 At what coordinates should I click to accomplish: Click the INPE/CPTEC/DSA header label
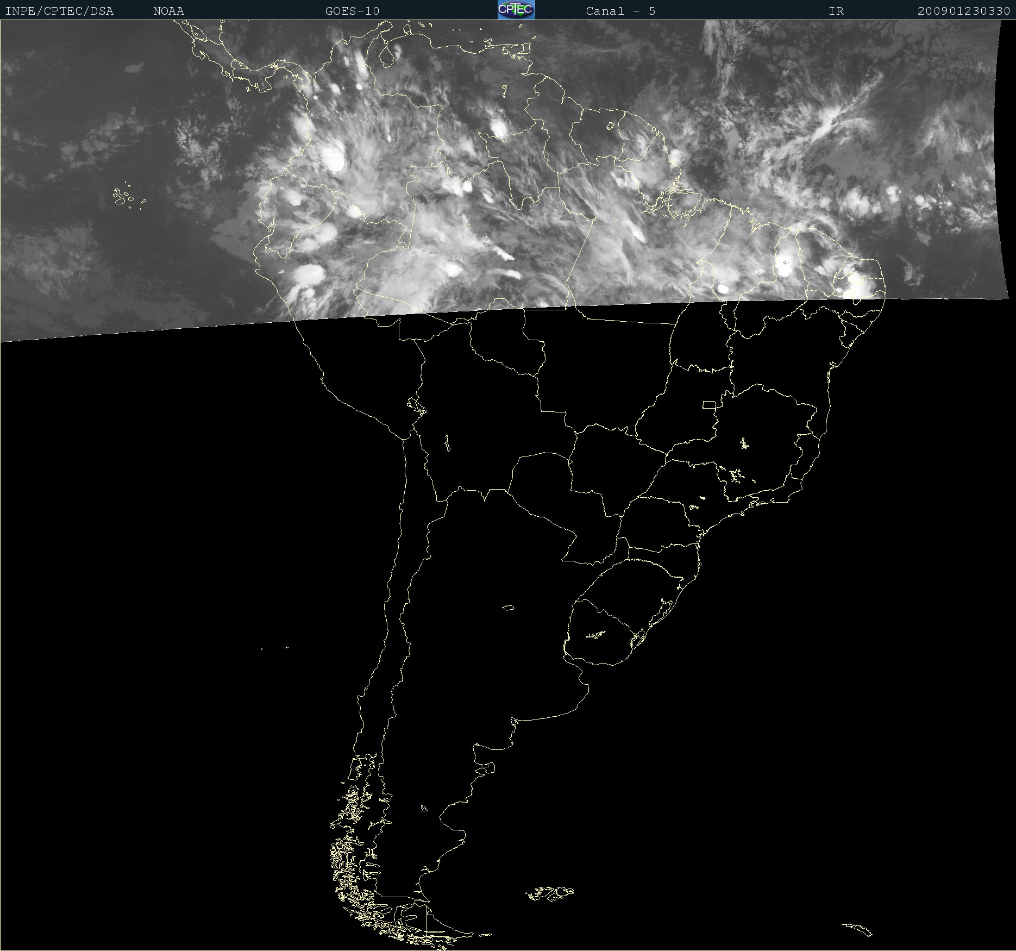tap(59, 11)
